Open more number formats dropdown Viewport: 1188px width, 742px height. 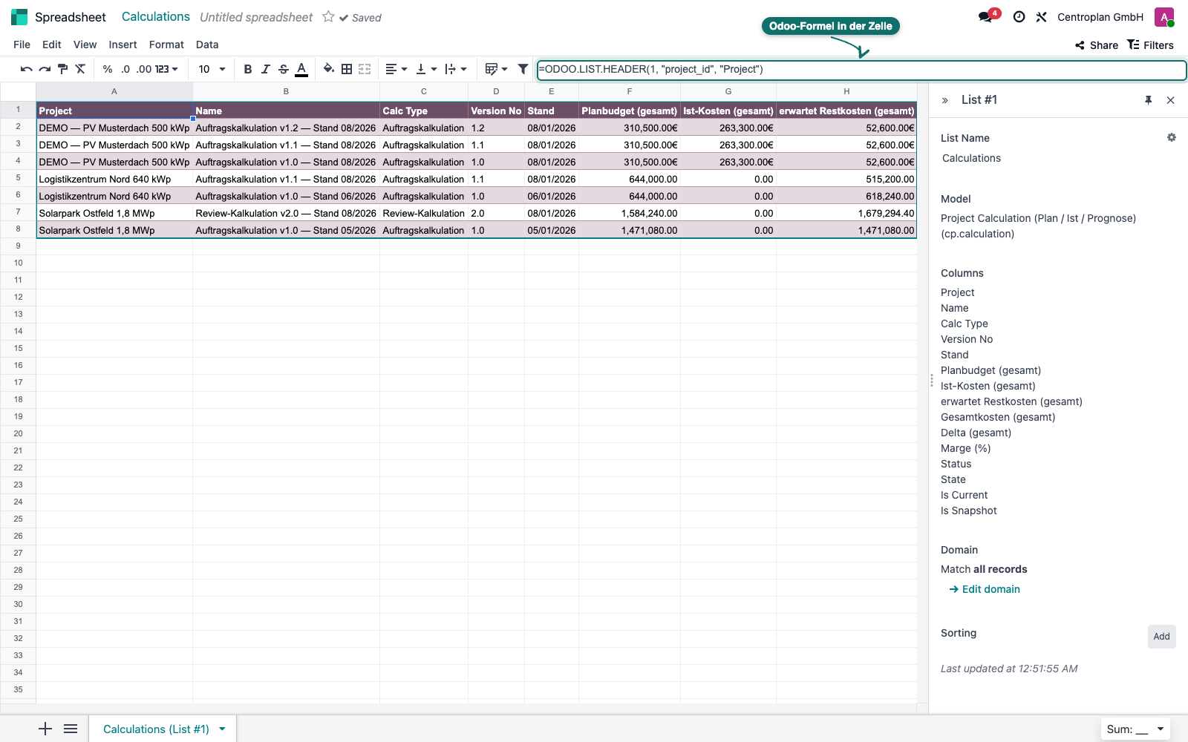[167, 69]
